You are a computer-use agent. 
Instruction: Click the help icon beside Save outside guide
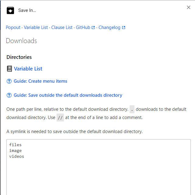pos(9,95)
